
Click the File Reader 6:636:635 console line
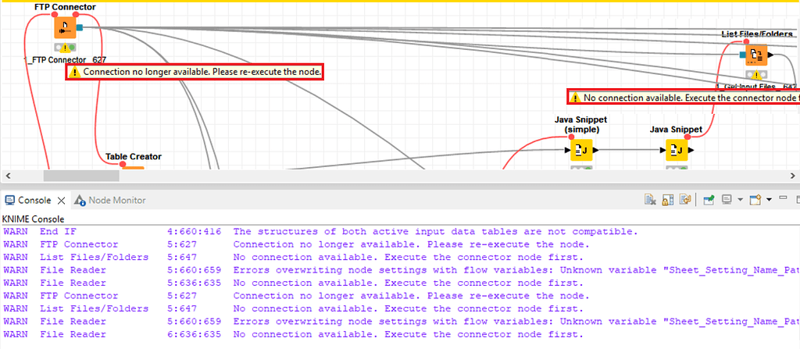point(293,335)
